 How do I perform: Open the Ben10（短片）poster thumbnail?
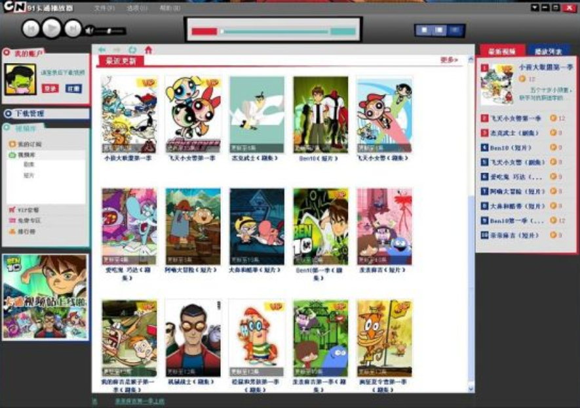[x=320, y=114]
